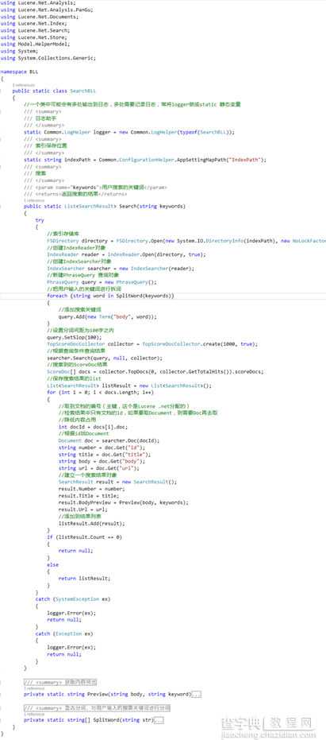Click the 'catch (Exception ex)' line
The image size is (326, 740).
[x=64, y=633]
